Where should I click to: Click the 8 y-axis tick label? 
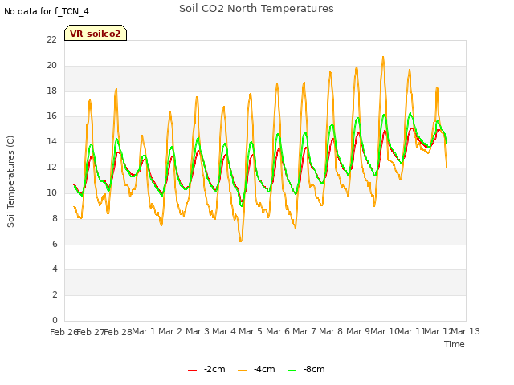[x=55, y=218]
